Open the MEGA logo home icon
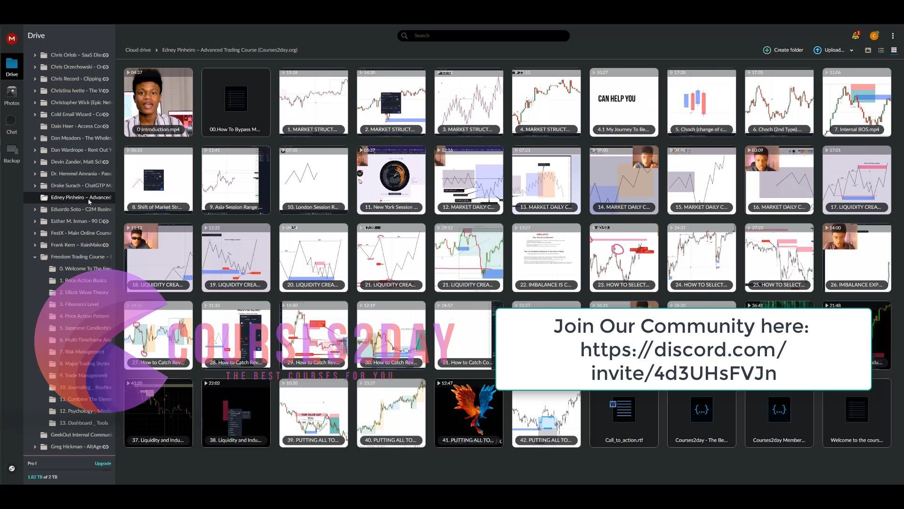Image resolution: width=904 pixels, height=509 pixels. (x=12, y=39)
